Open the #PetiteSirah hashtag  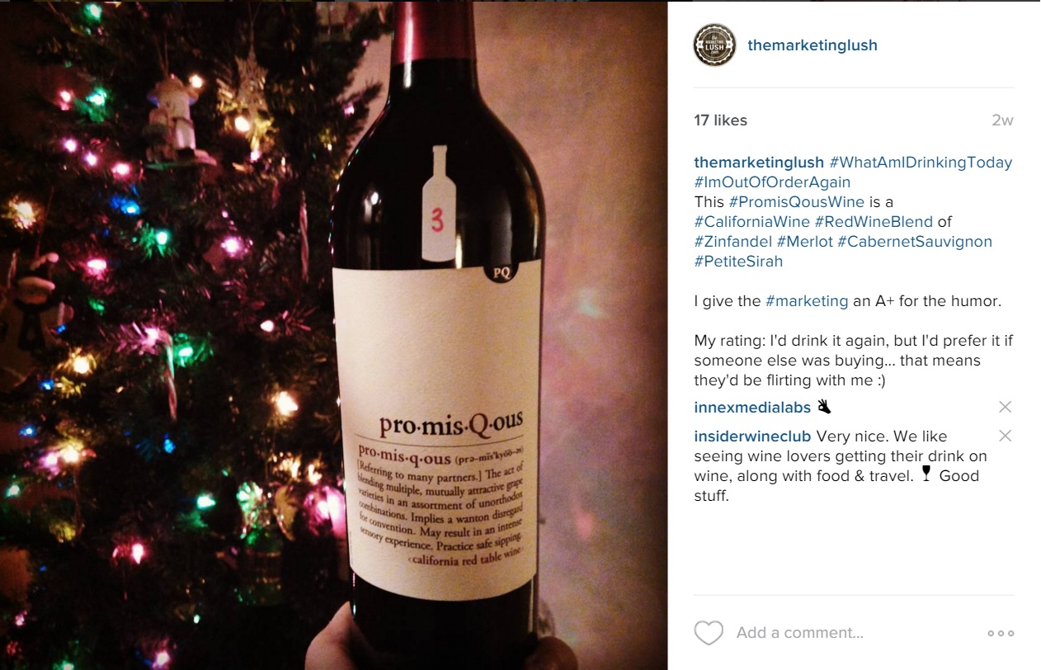pos(738,262)
